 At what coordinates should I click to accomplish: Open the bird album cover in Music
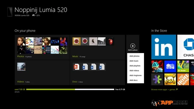pos(93,41)
